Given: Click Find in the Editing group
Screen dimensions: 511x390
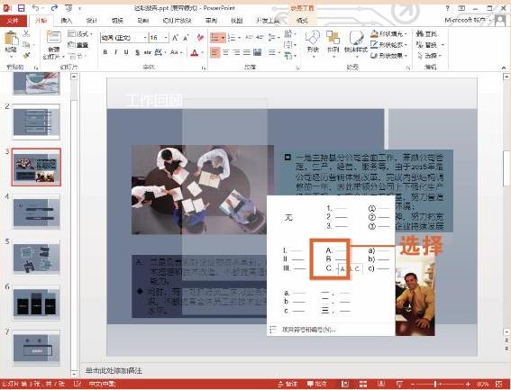Looking at the screenshot, I should 426,33.
